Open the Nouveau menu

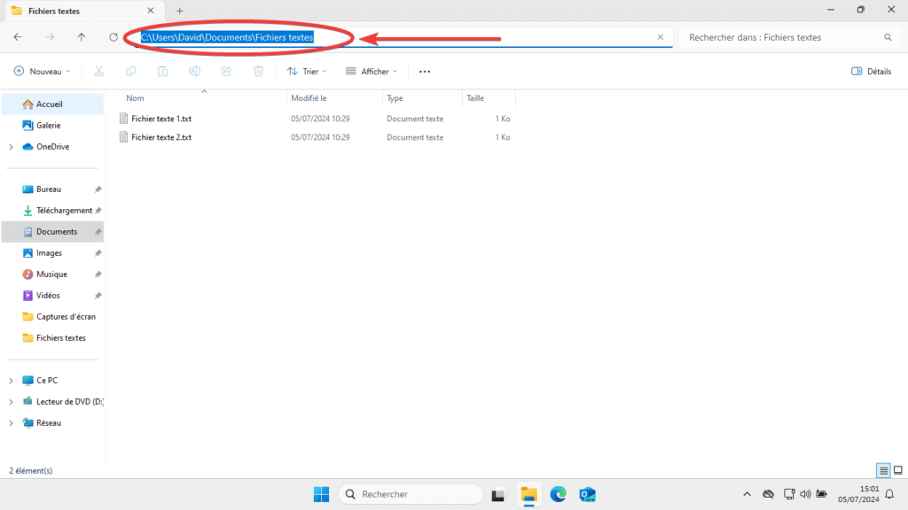point(41,71)
